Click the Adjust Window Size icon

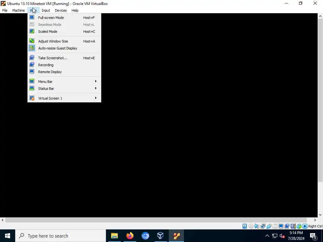click(32, 41)
